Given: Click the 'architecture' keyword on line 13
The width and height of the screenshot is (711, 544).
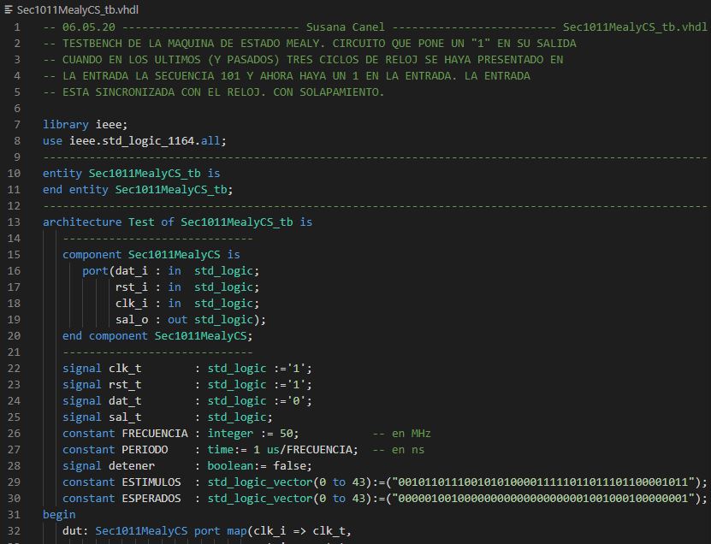Looking at the screenshot, I should [81, 222].
